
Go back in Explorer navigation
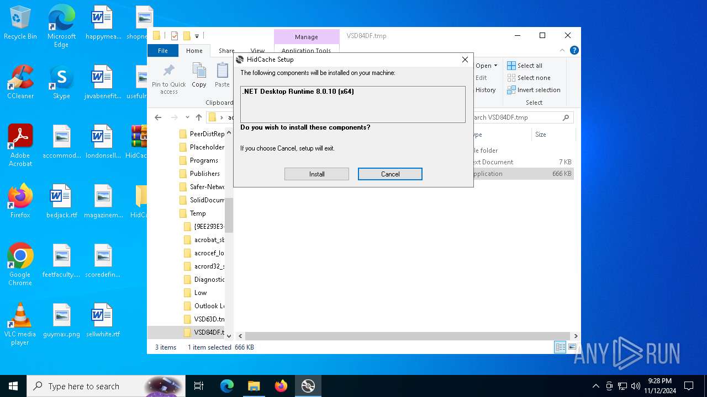coord(158,117)
